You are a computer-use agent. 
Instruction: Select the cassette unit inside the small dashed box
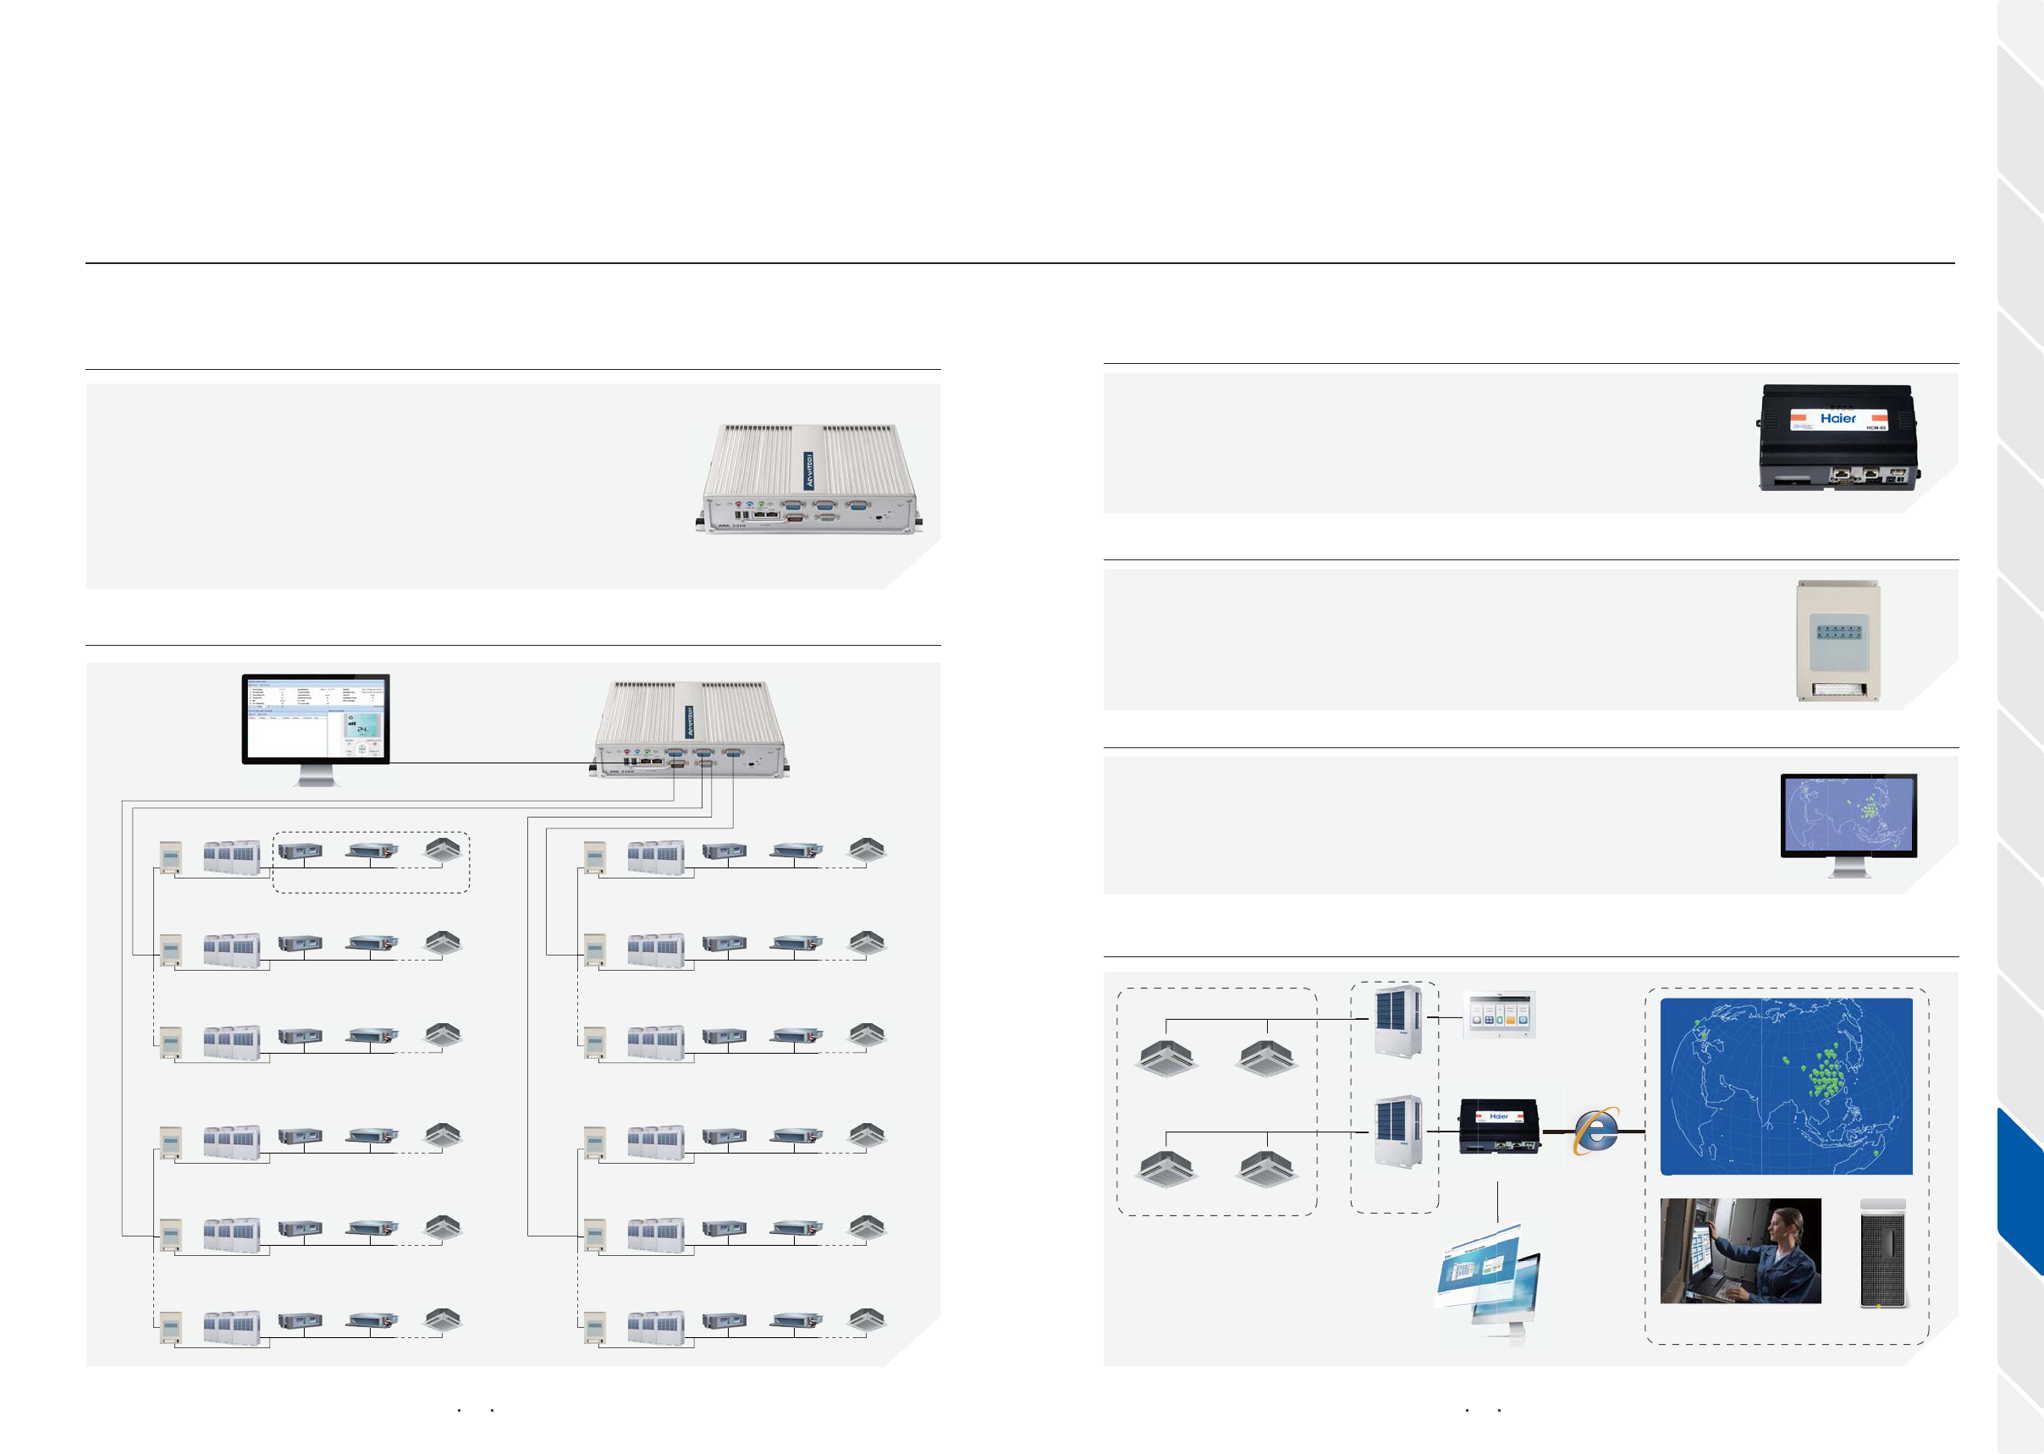[x=443, y=849]
